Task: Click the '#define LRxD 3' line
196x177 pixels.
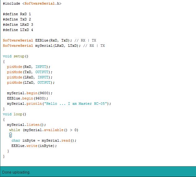Action: [18, 24]
